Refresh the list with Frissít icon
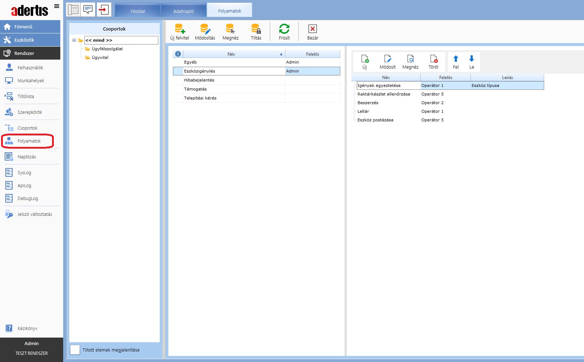The image size is (584, 362). click(x=284, y=29)
